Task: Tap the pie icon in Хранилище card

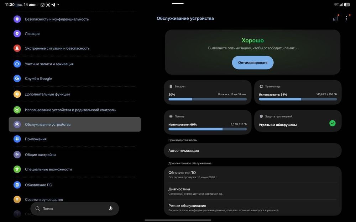Action: point(261,86)
